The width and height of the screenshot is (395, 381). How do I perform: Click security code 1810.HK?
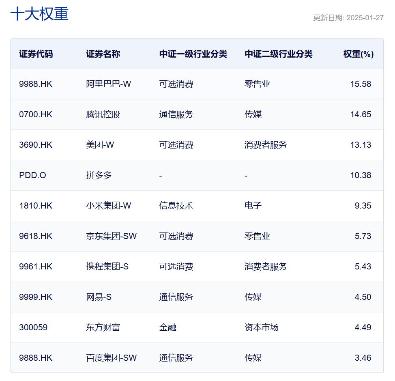click(36, 206)
